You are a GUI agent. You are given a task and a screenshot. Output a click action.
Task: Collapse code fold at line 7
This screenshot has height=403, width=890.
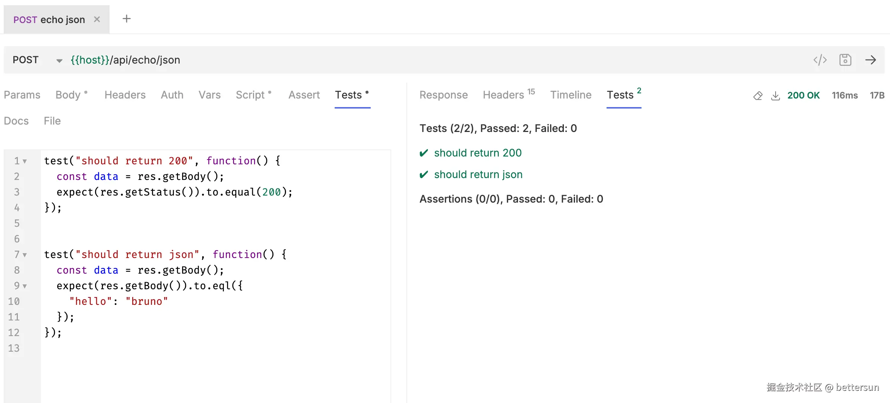(x=25, y=255)
